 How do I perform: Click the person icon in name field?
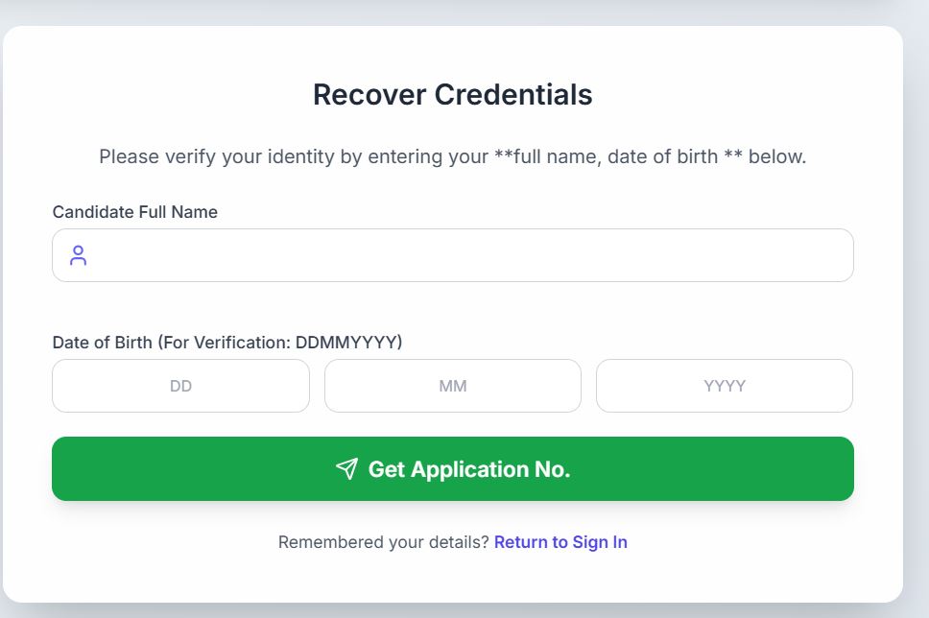tap(79, 255)
